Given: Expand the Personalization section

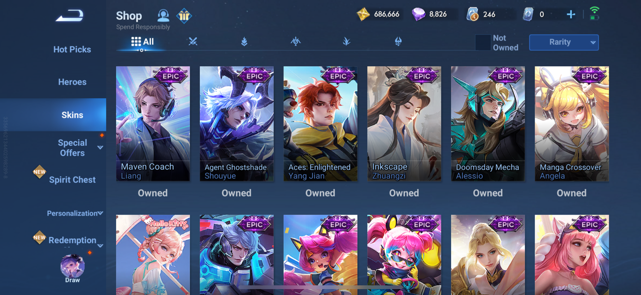Looking at the screenshot, I should (100, 213).
